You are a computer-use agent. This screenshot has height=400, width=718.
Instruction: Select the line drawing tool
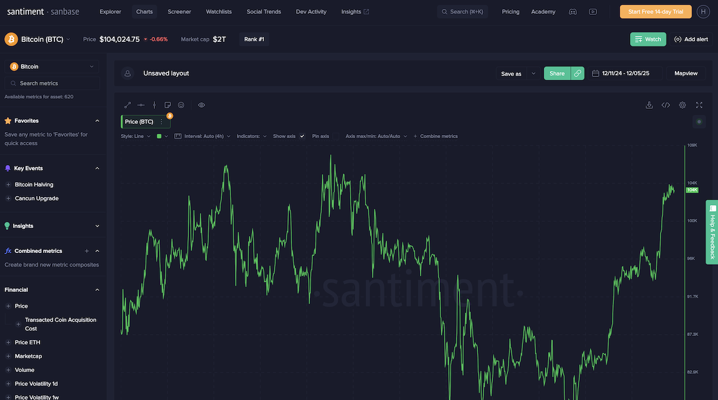tap(127, 105)
